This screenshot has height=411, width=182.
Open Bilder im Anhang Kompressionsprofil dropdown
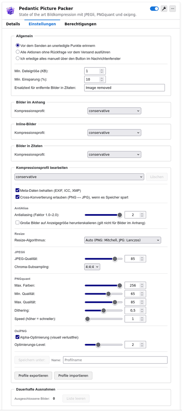click(114, 111)
